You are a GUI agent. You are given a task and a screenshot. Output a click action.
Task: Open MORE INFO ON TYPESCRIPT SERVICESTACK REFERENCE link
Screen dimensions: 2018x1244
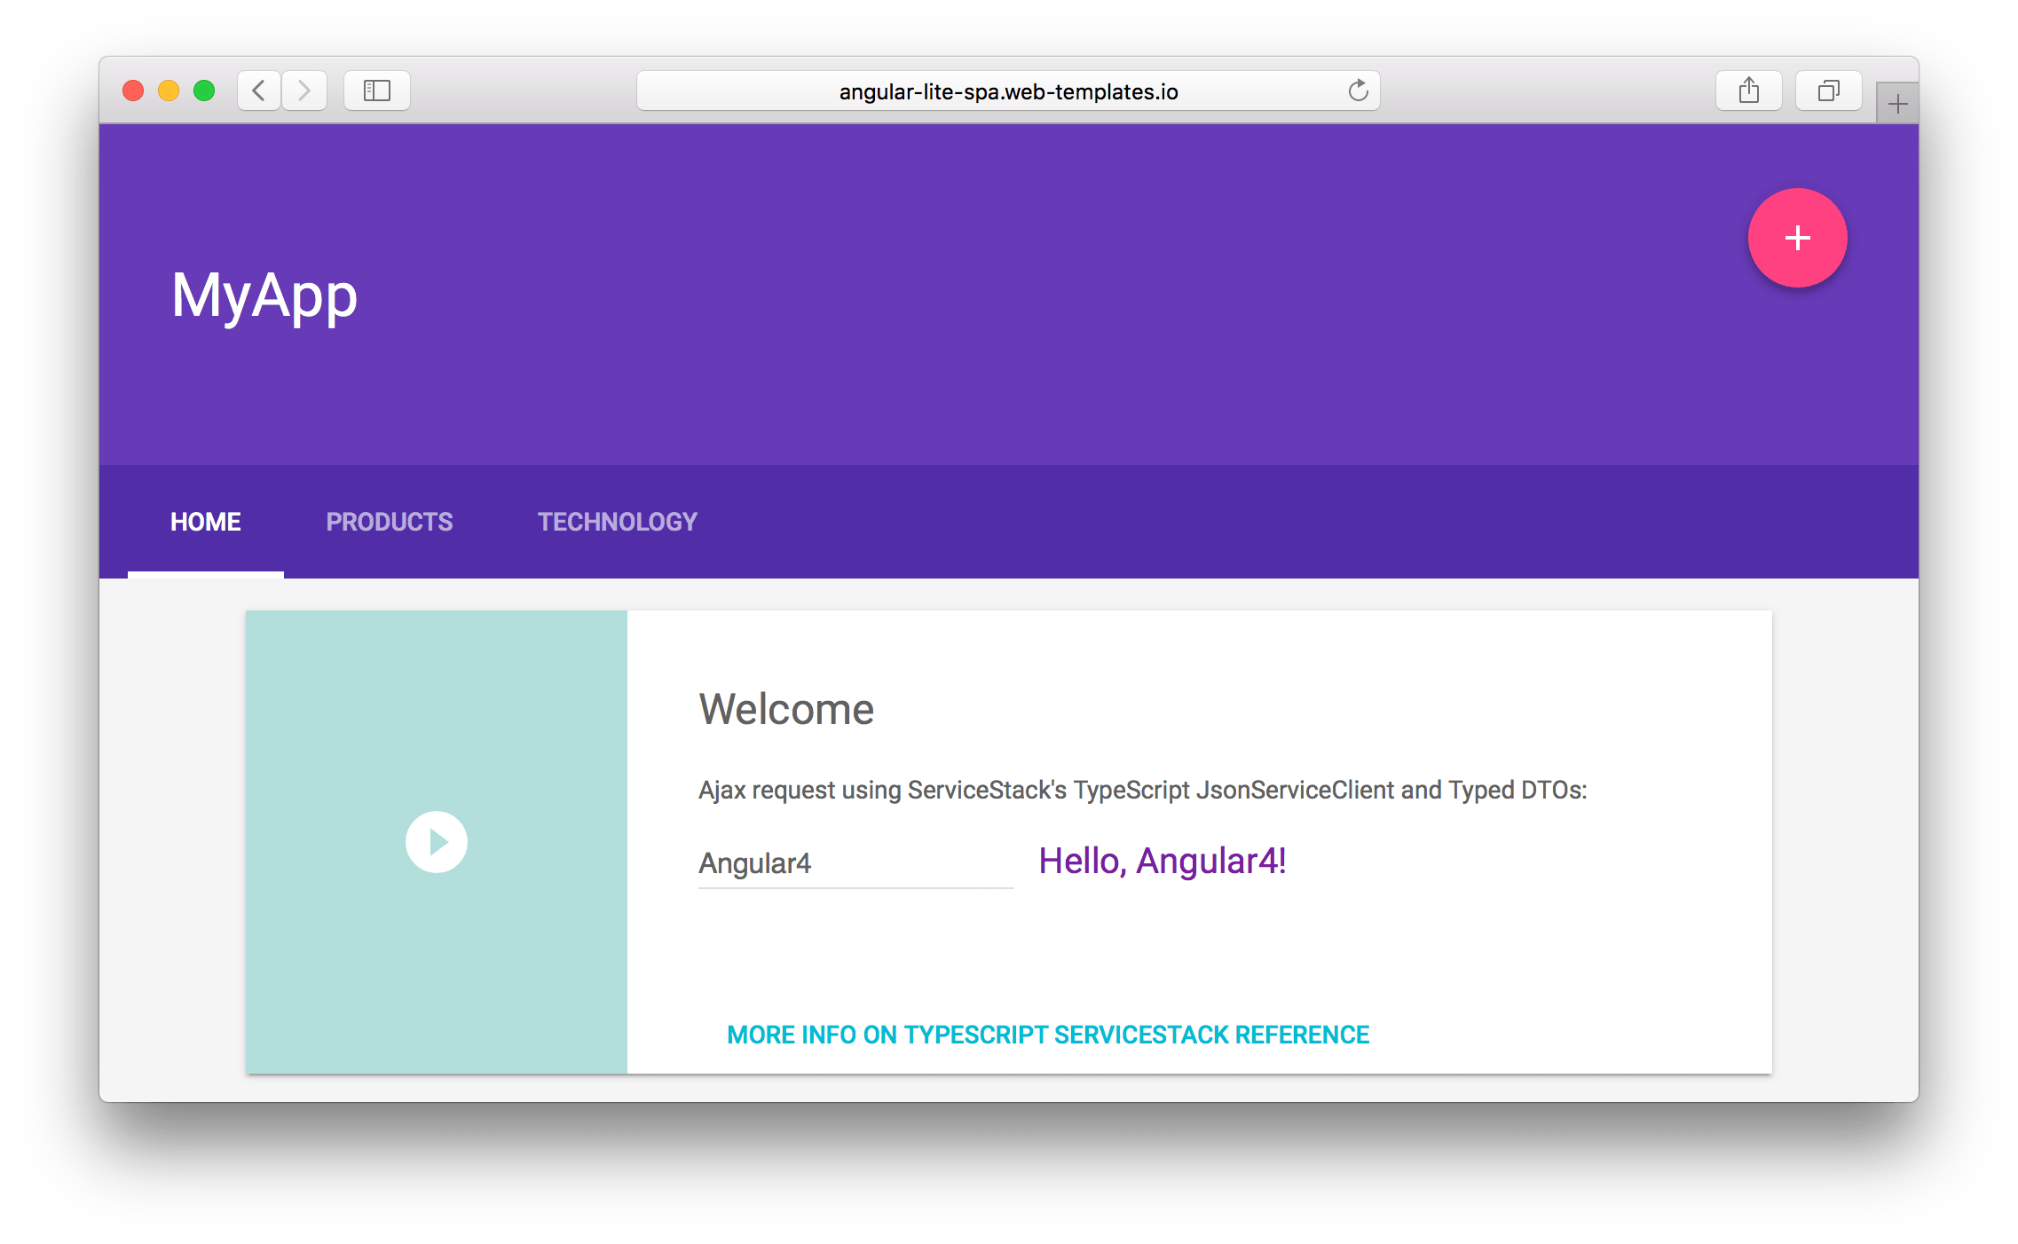tap(1047, 1034)
